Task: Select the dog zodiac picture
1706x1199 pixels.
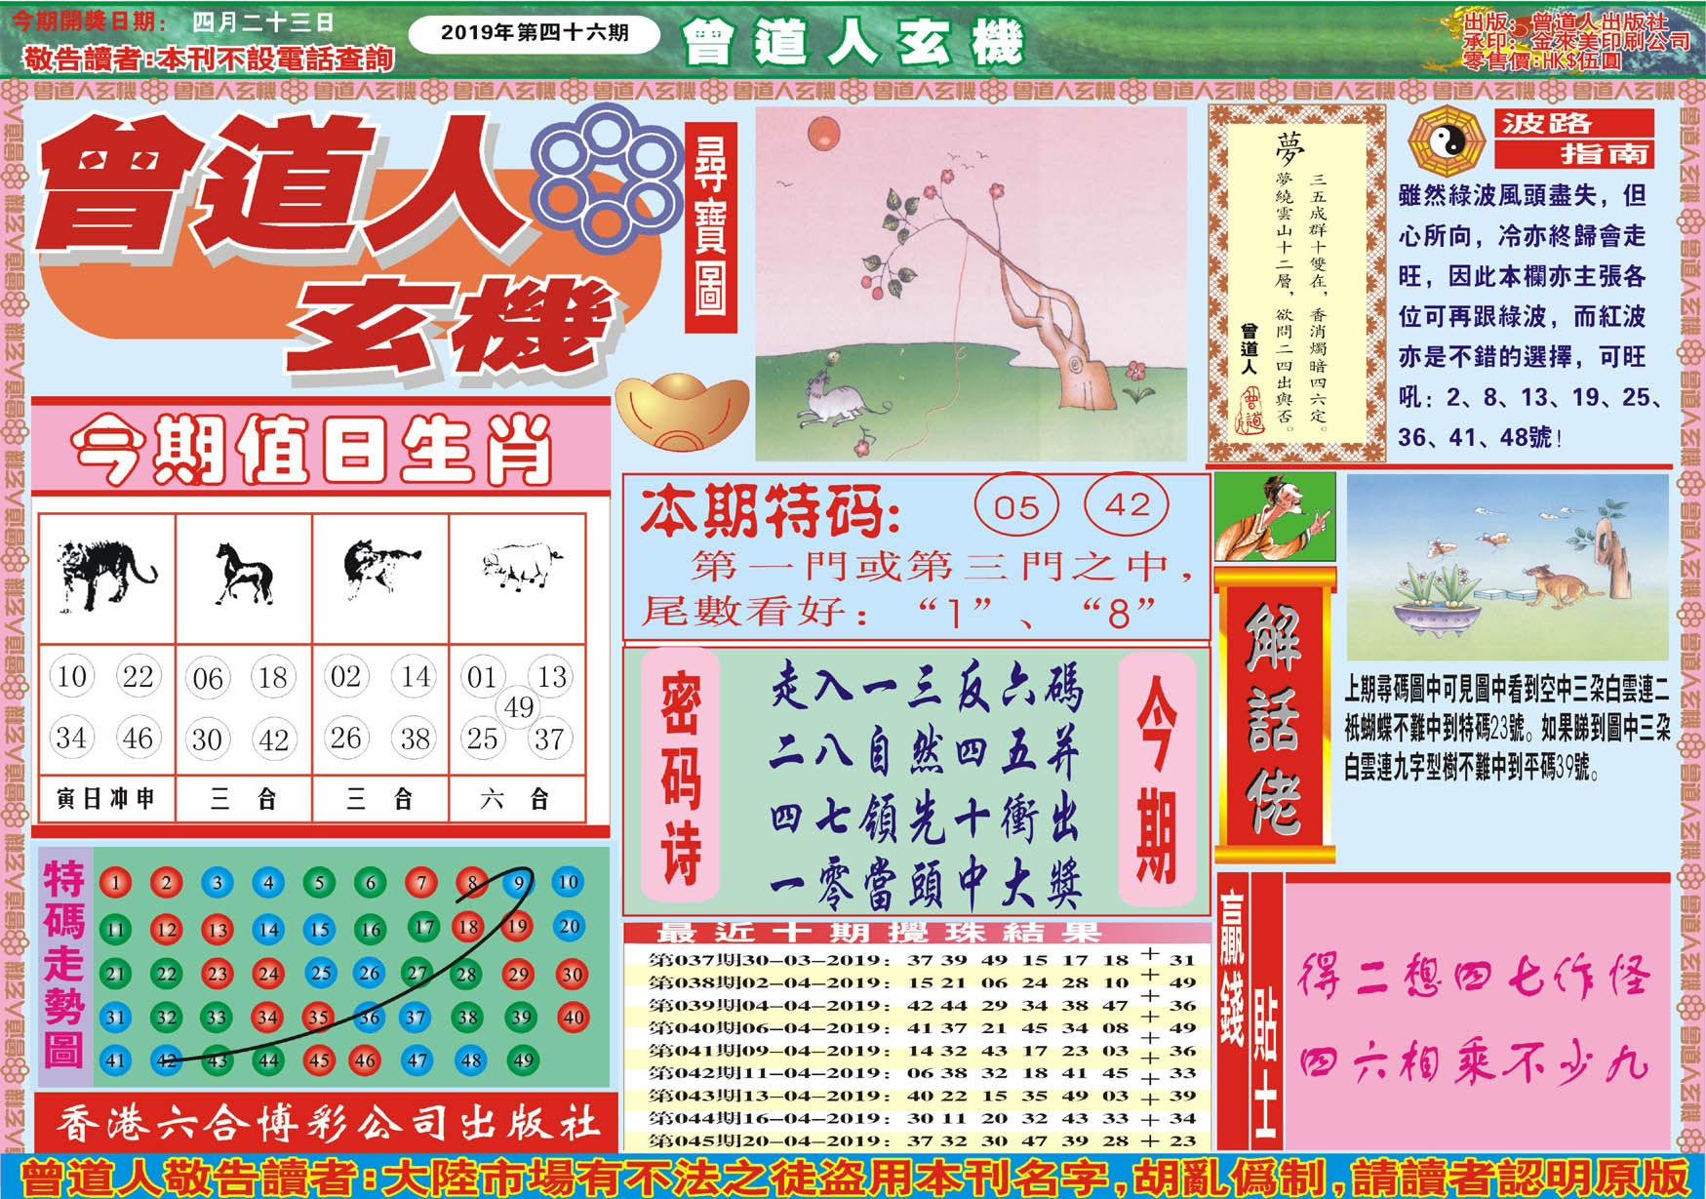Action: 380,569
